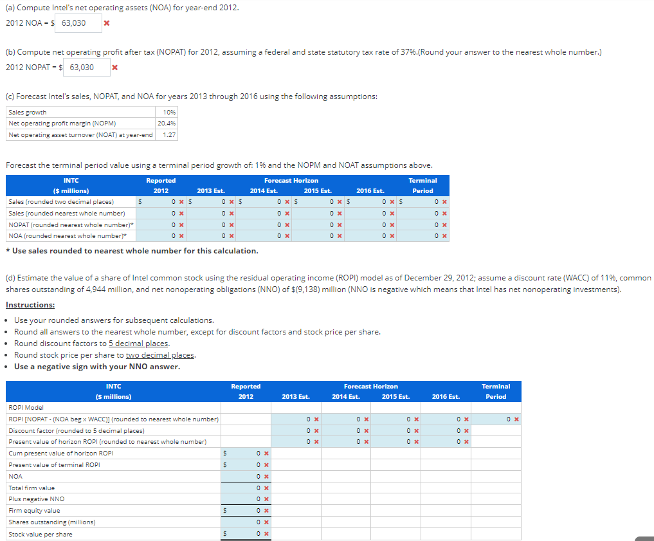
Task: Click Sales whole number cell for 2014 Est.
Action: pyautogui.click(x=264, y=213)
